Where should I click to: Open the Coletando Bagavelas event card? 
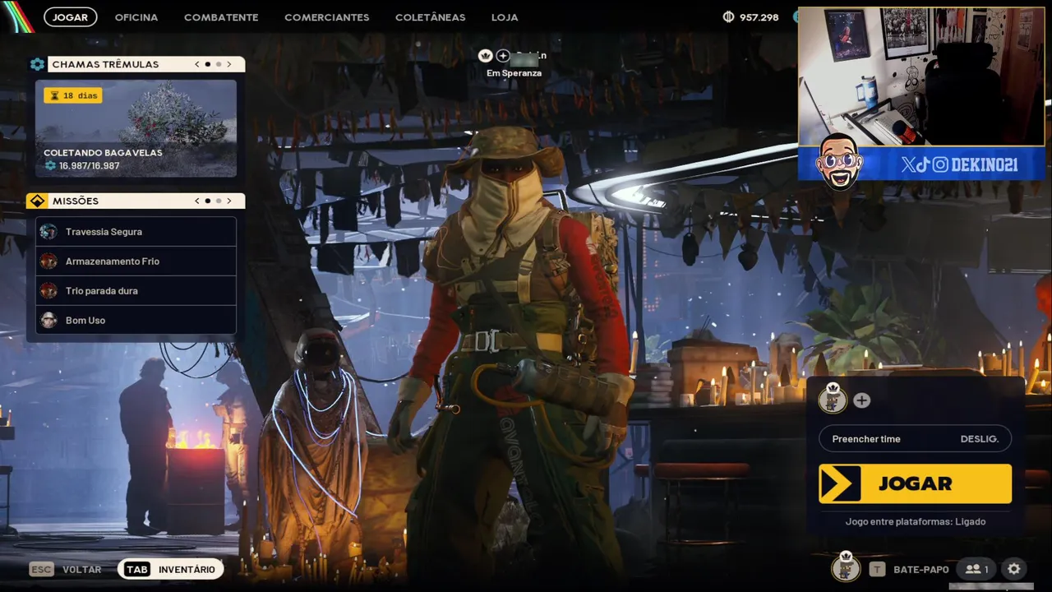point(136,128)
